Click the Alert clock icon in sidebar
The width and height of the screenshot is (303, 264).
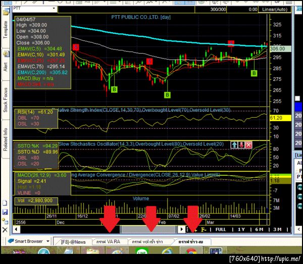[x=6, y=54]
